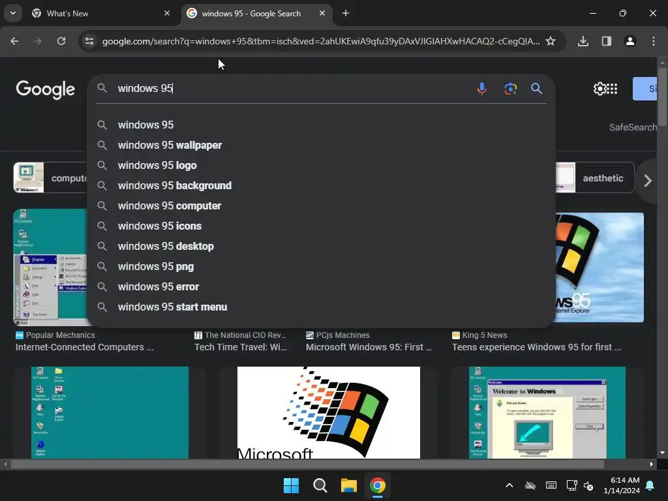Open the Google apps grid
The image size is (668, 501).
(x=612, y=89)
